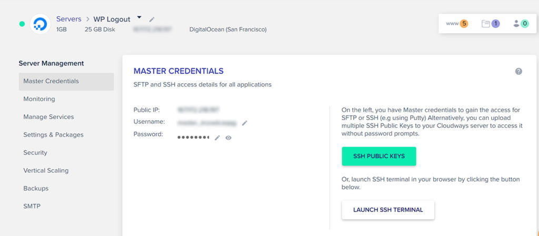The height and width of the screenshot is (236, 539).
Task: Edit the password with pencil icon
Action: 217,137
